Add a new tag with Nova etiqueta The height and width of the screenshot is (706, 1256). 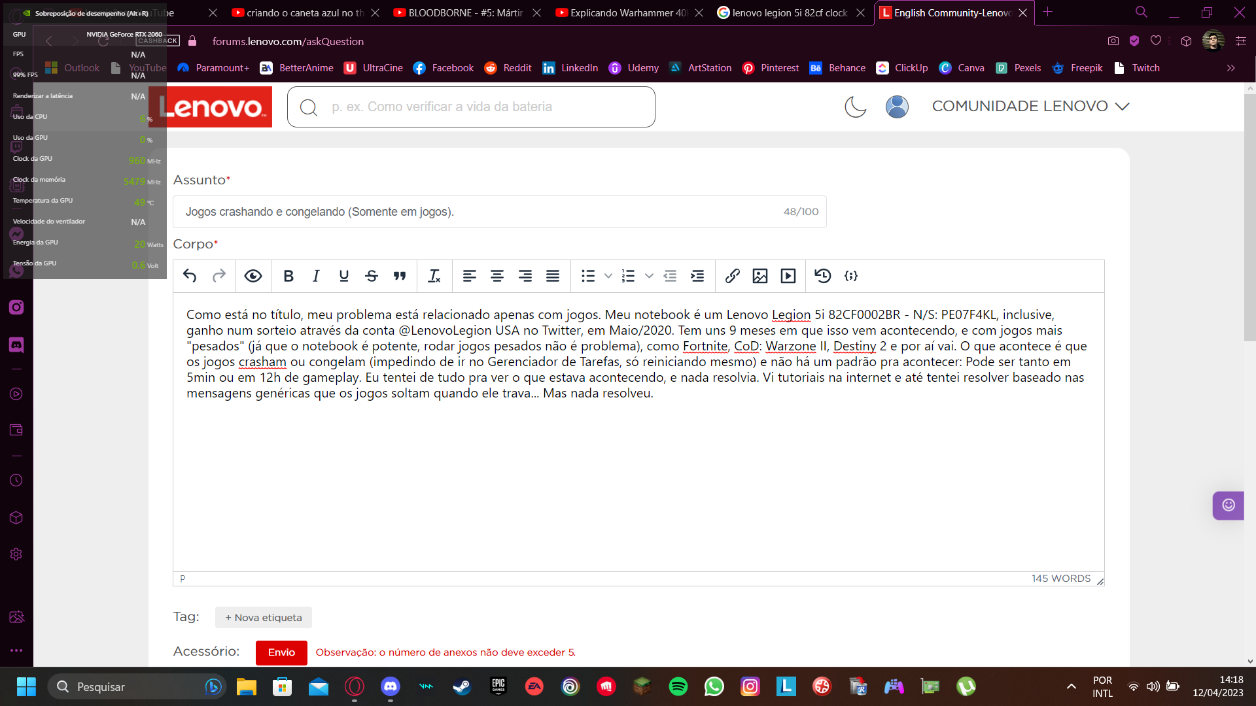point(264,617)
